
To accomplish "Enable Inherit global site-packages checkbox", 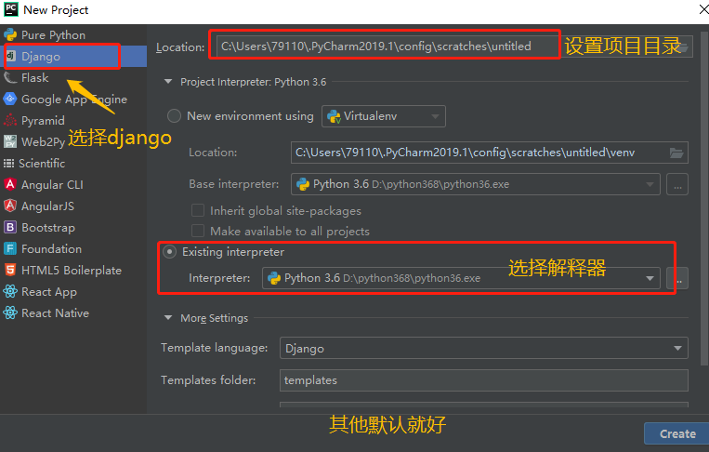I will click(198, 210).
